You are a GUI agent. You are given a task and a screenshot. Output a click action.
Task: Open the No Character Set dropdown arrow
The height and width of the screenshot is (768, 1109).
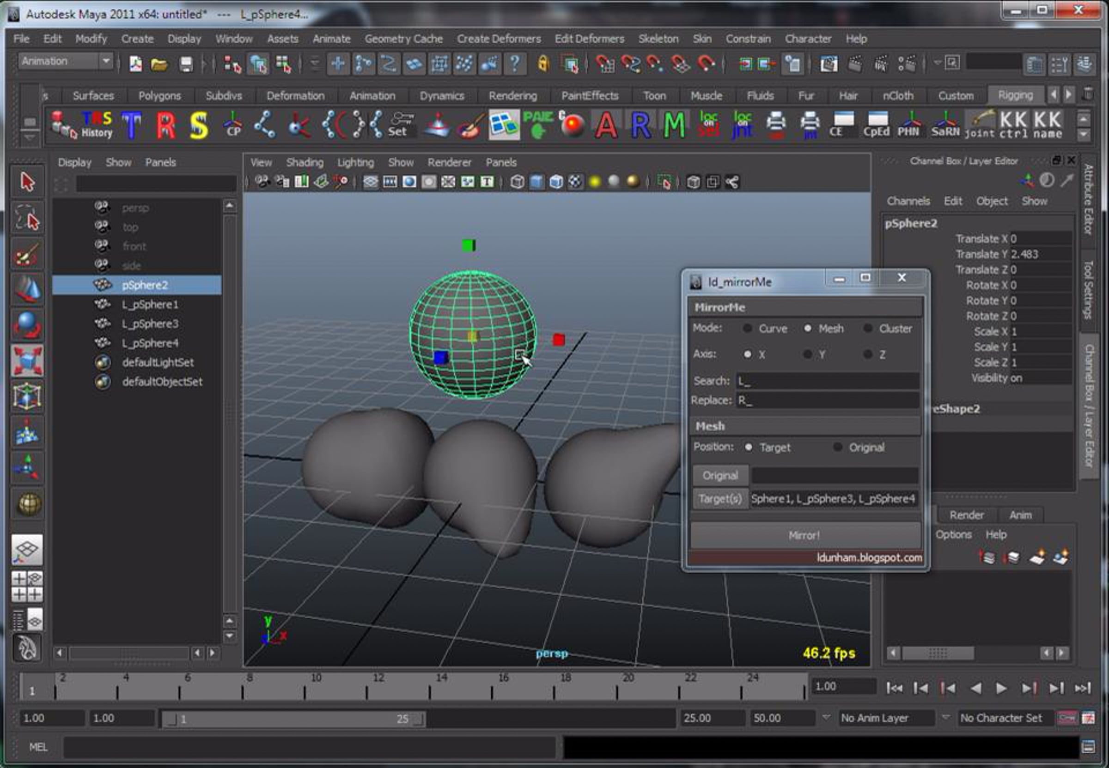coord(946,718)
